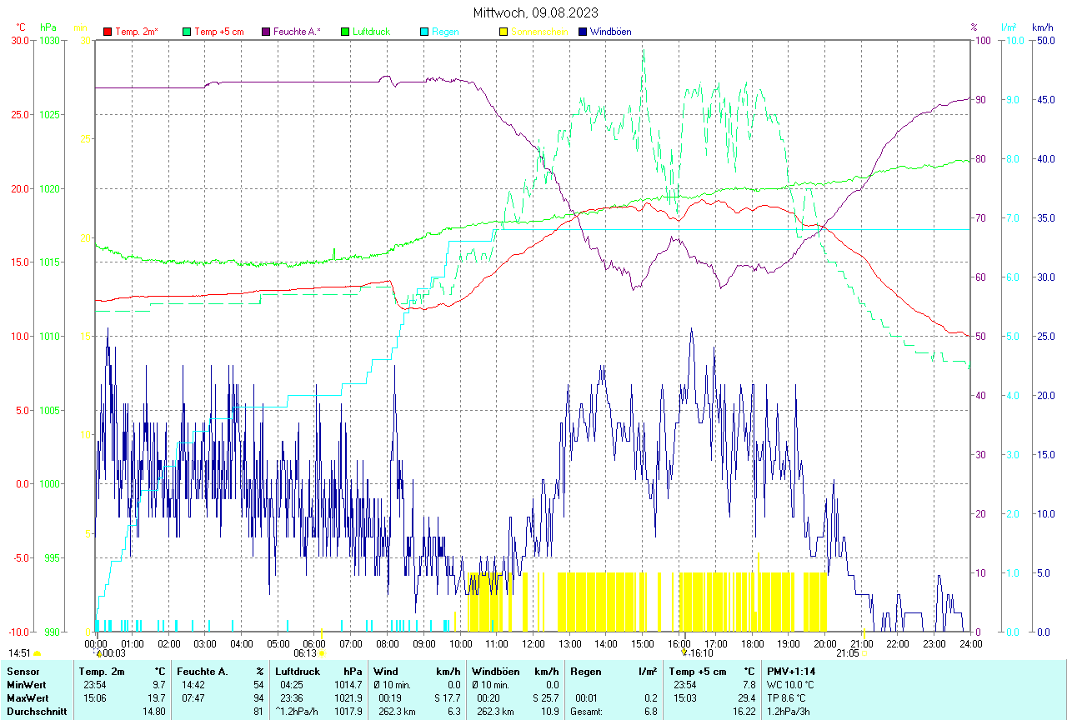Click the 'WC 10.0 °C' wind chill value
Viewport: 1067px width, 720px height.
pos(791,684)
